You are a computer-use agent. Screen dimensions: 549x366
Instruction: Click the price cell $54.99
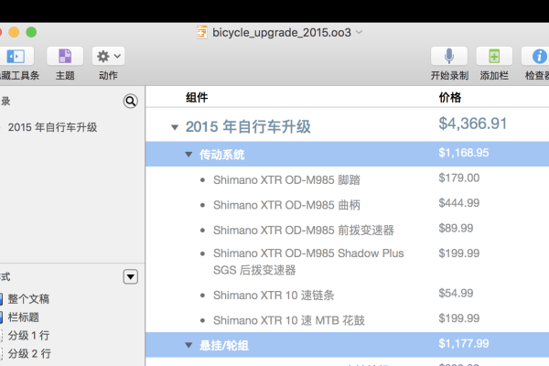point(456,293)
